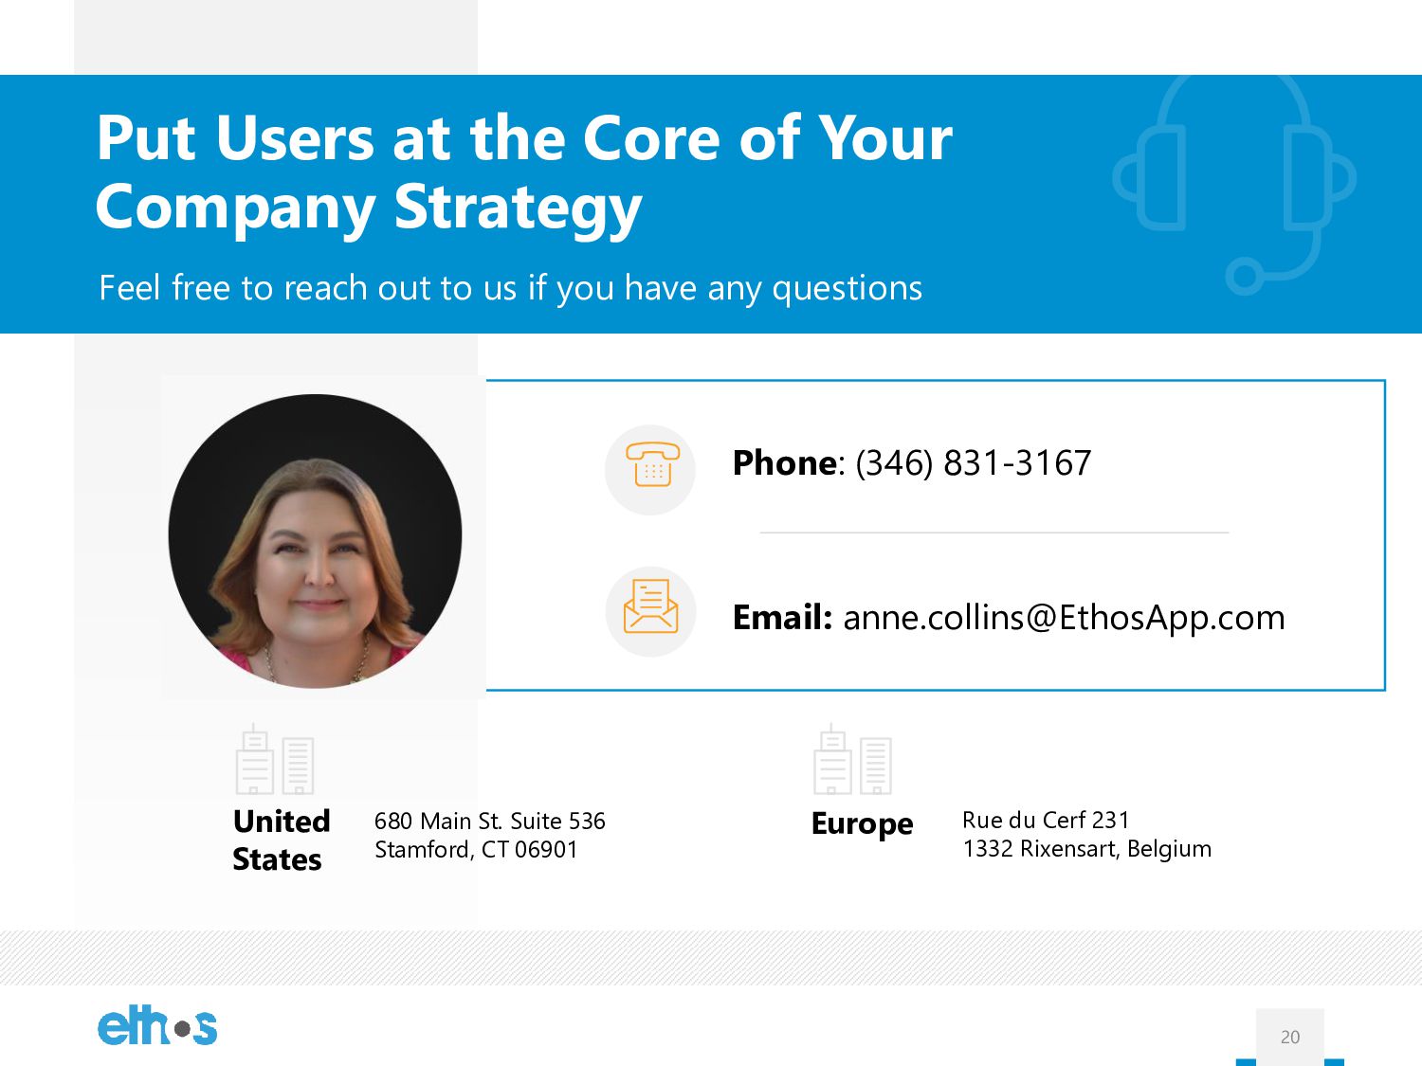Image resolution: width=1422 pixels, height=1066 pixels.
Task: Select the slide title heading text
Action: 524,173
